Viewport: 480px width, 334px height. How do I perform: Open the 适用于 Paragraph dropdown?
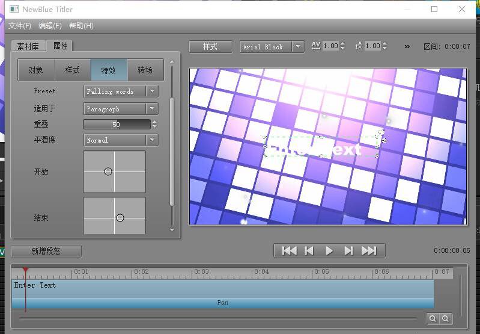click(x=121, y=109)
